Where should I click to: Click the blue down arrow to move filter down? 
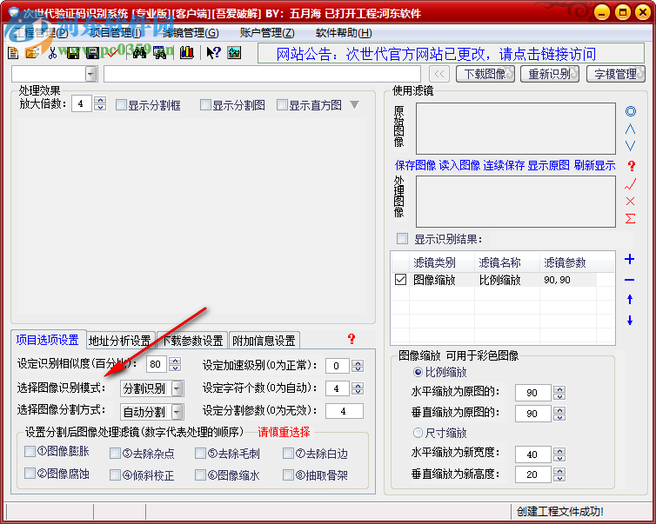[630, 321]
